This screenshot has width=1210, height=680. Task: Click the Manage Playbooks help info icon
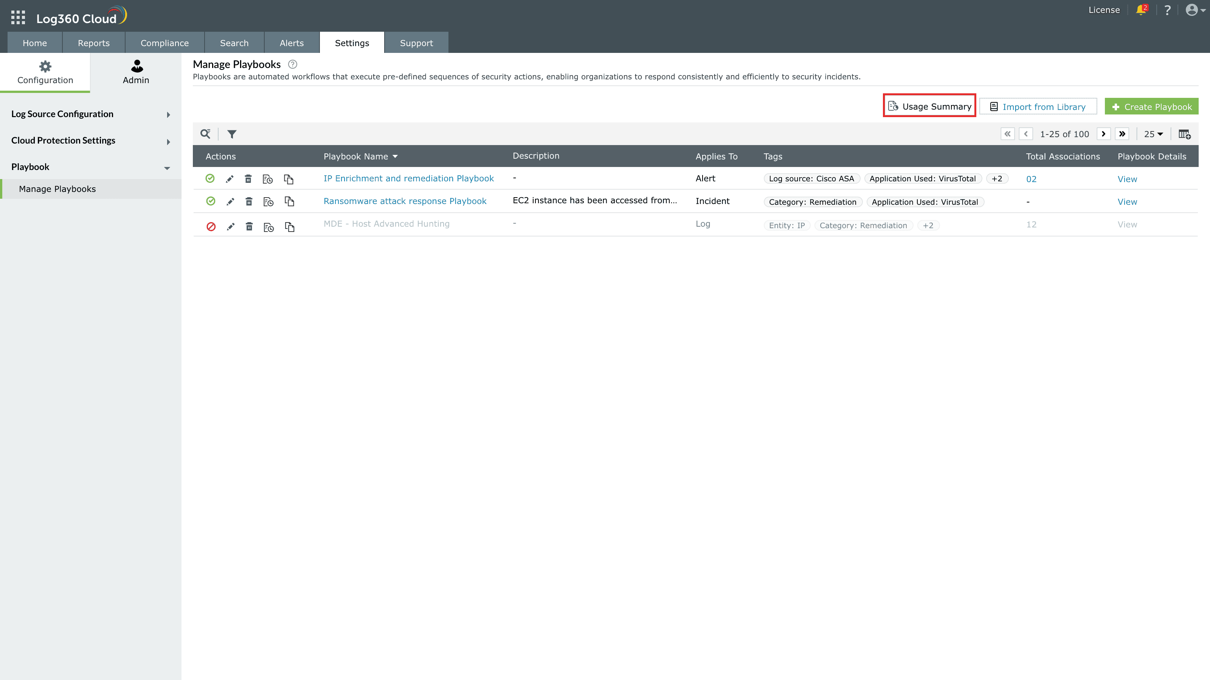293,64
